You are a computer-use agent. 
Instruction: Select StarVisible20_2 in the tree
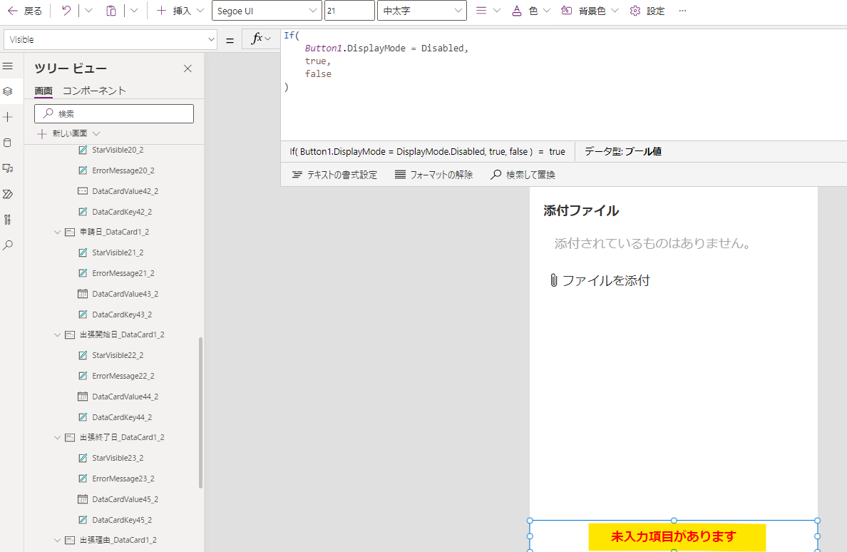(117, 150)
